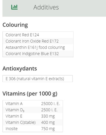This screenshot has height=135, width=106.
Task: Select the Colouring section heading
Action: [15, 25]
